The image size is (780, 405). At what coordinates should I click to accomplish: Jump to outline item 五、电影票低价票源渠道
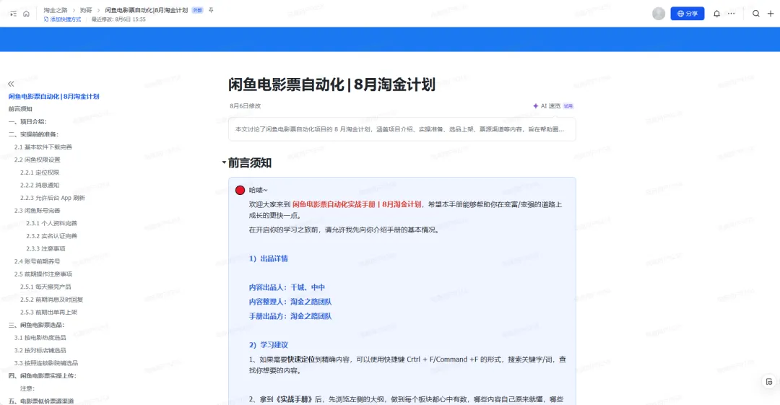tap(40, 401)
